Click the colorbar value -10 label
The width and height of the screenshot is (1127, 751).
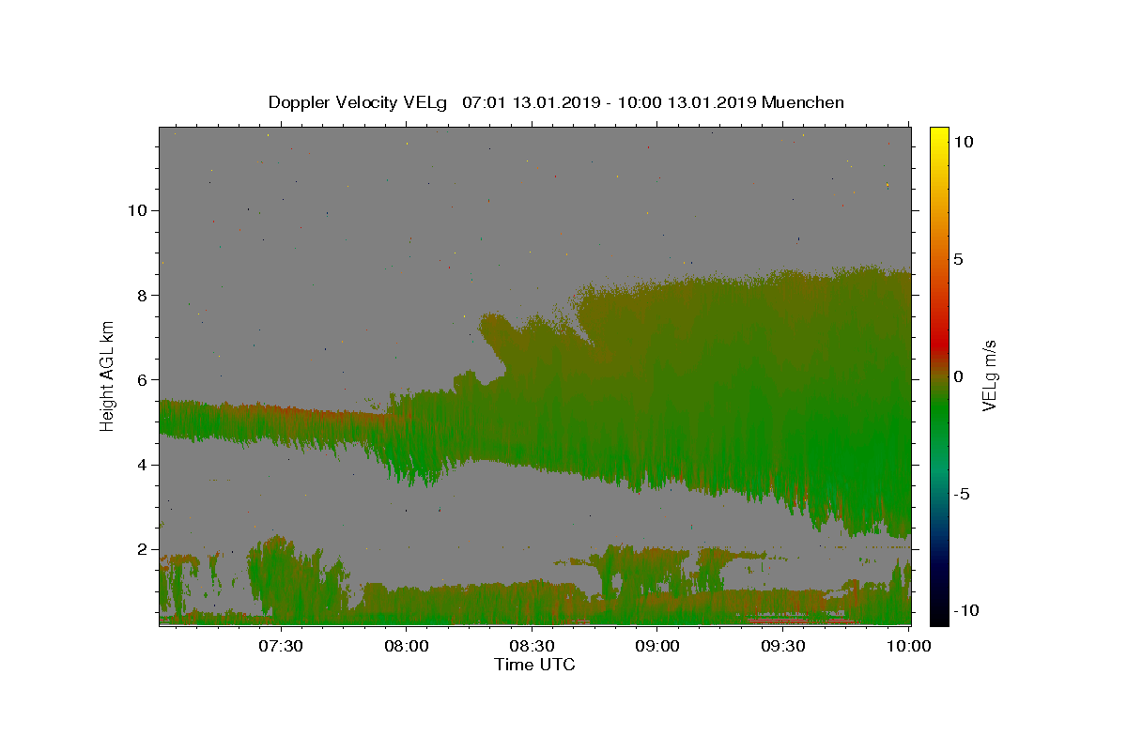pos(966,611)
